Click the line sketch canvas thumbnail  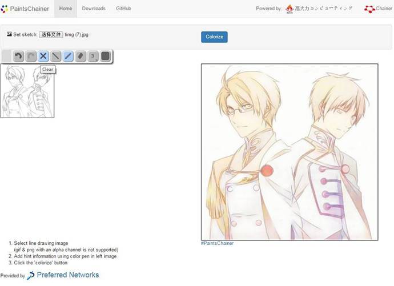27,91
